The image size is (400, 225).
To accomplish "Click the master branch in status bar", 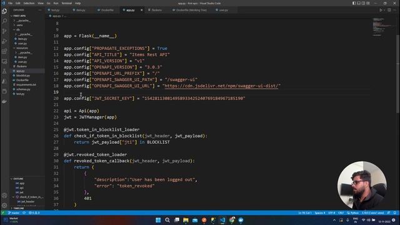I will pyautogui.click(x=14, y=212).
